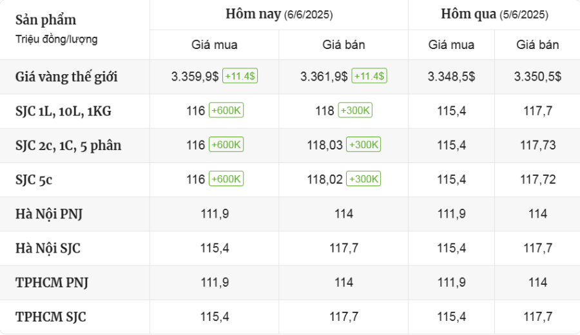Click the +300K badge next to 118,03
The height and width of the screenshot is (335, 580).
coord(363,145)
